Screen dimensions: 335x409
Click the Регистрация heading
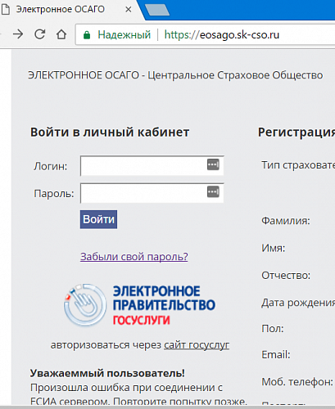[x=297, y=133]
